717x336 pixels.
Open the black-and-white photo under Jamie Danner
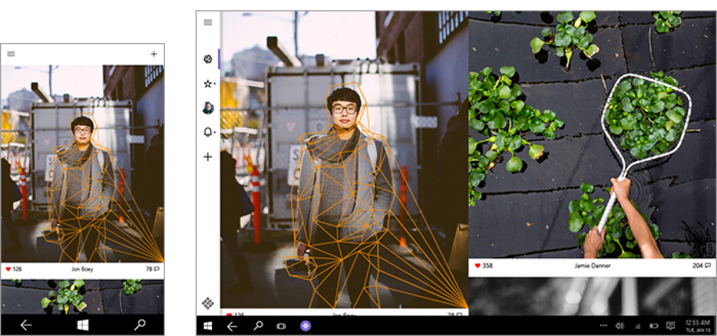(592, 297)
